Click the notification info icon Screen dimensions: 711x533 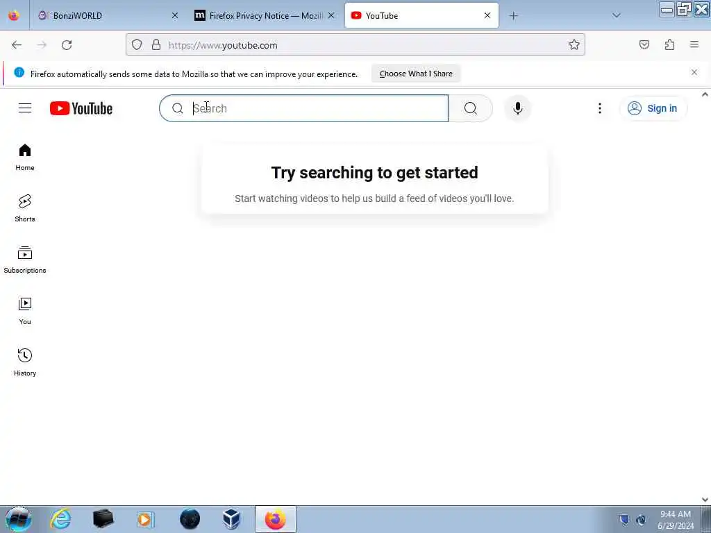pyautogui.click(x=19, y=72)
